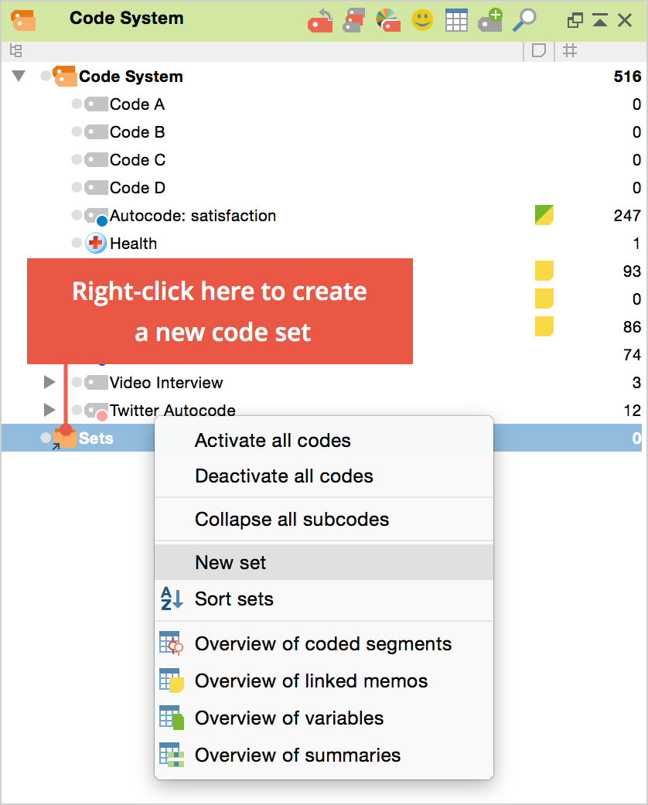Image resolution: width=648 pixels, height=805 pixels.
Task: Select the Code B tree item
Action: pos(137,132)
